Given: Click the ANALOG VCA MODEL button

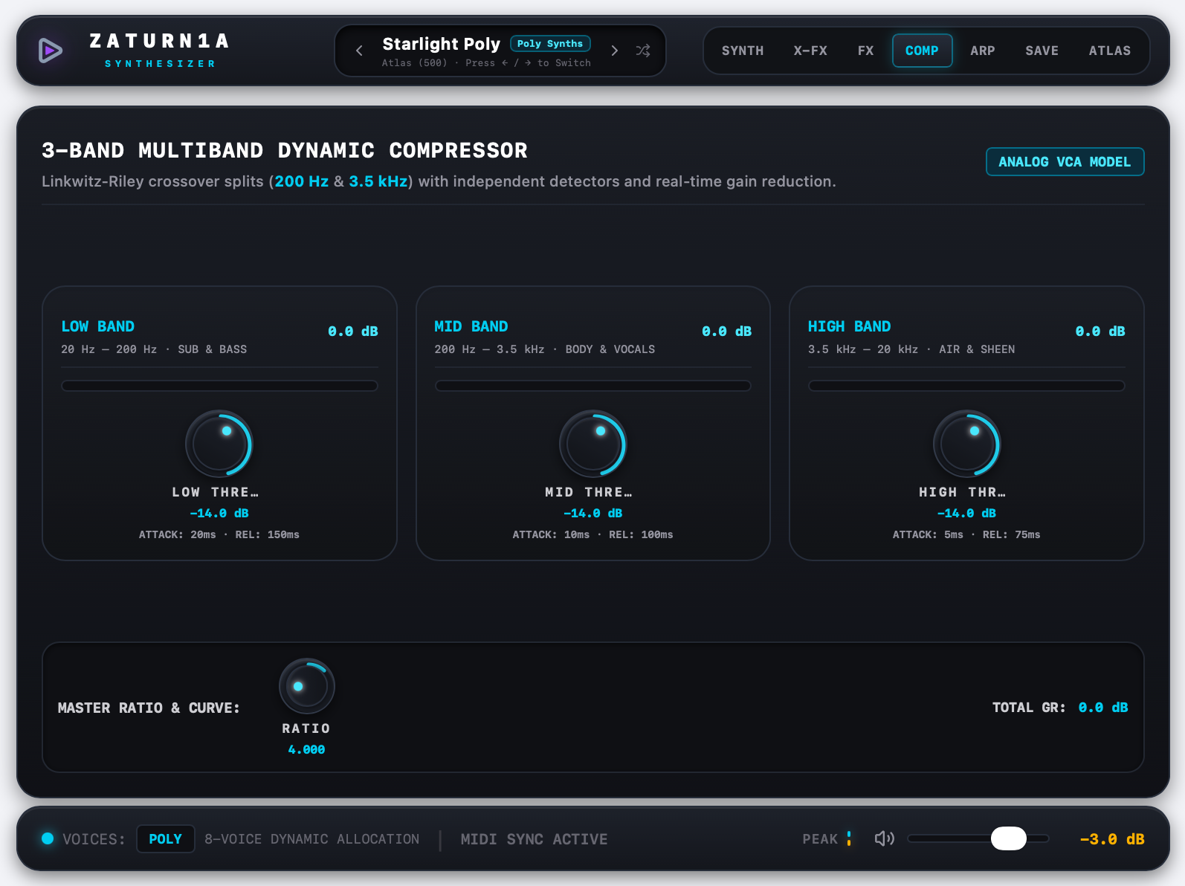Looking at the screenshot, I should coord(1065,162).
